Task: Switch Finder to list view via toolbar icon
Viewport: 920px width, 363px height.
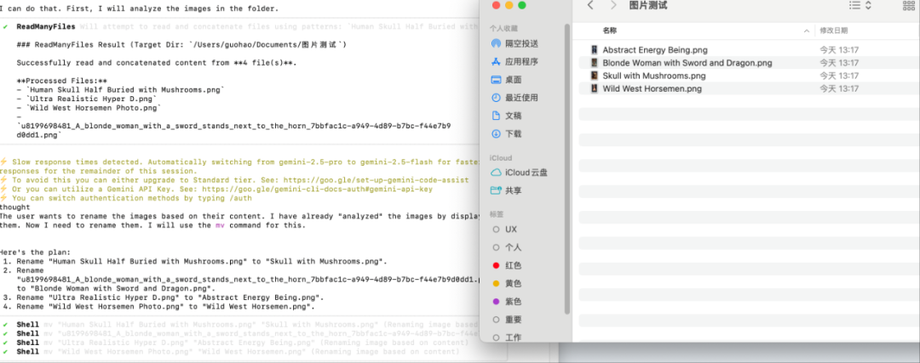Action: pyautogui.click(x=854, y=5)
